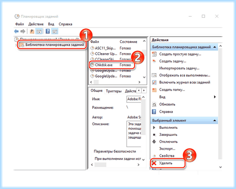Click the Up one level toolbar icon
Screen dimensions: 236x189
coord(32,31)
